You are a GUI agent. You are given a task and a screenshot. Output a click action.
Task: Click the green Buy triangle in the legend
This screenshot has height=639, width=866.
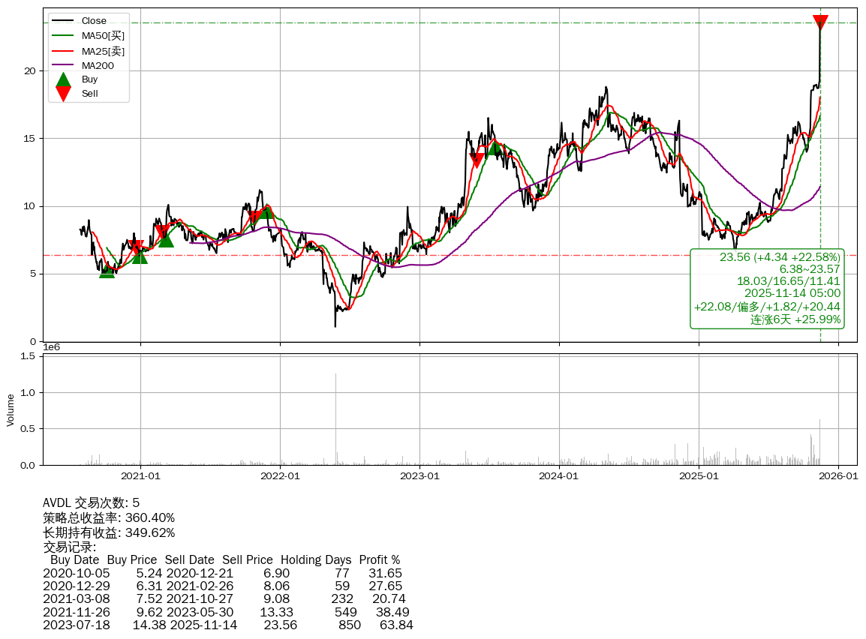[64, 79]
